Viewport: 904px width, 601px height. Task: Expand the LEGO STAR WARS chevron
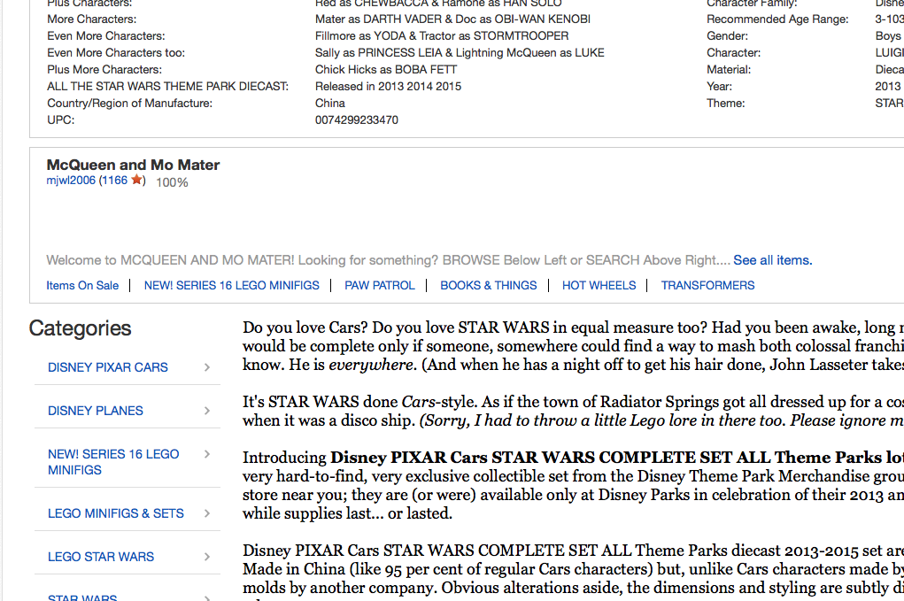coord(207,557)
